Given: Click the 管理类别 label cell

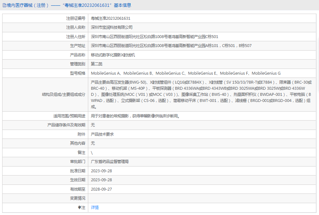Looking at the screenshot, I should point(45,64).
